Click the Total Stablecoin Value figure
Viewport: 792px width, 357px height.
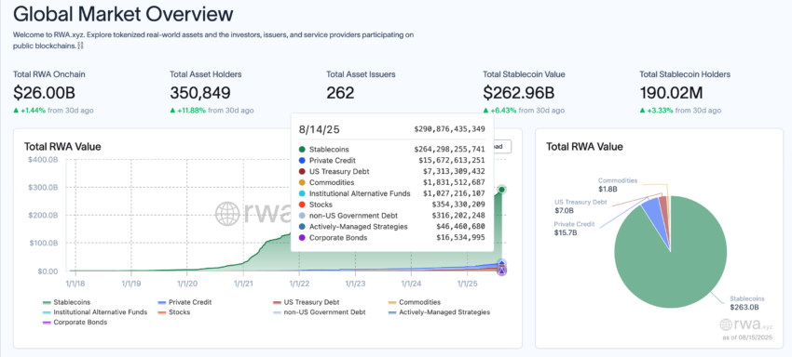click(x=519, y=92)
